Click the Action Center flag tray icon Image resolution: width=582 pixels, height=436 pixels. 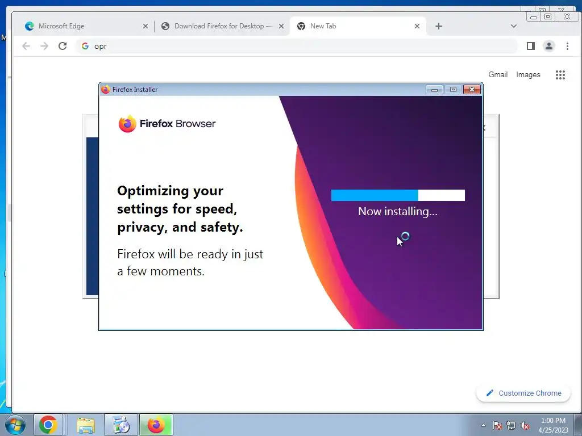[x=497, y=425]
